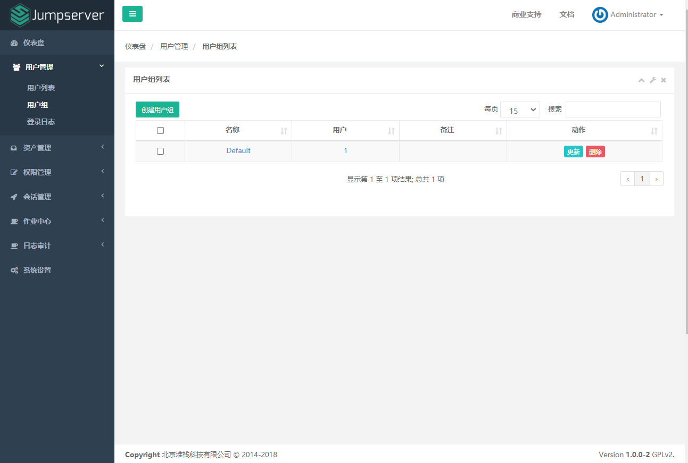
Task: Type in the 搜索 search field
Action: pos(612,109)
